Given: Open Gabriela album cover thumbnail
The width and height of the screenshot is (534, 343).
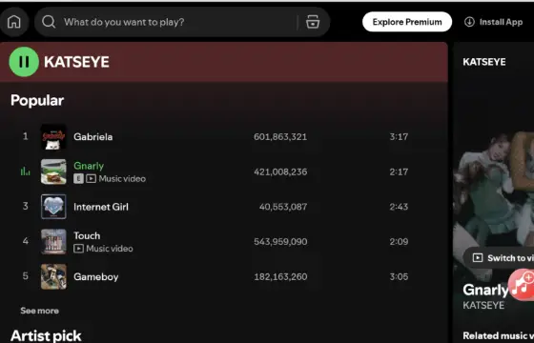Looking at the screenshot, I should click(53, 137).
